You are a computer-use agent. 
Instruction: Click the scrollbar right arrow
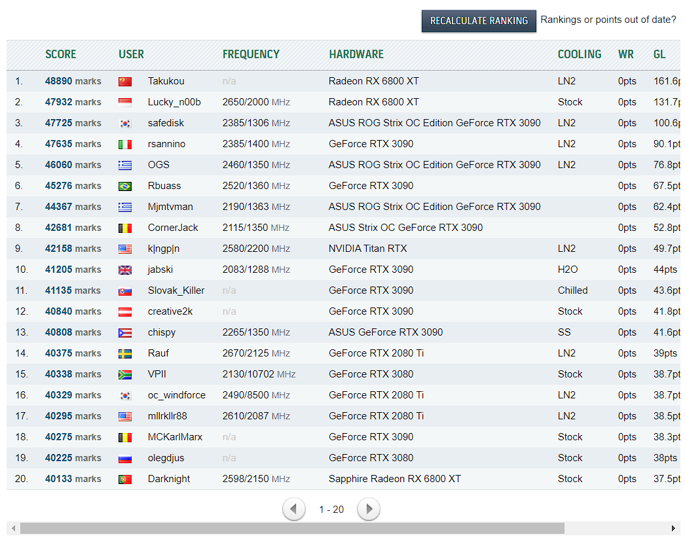click(673, 529)
